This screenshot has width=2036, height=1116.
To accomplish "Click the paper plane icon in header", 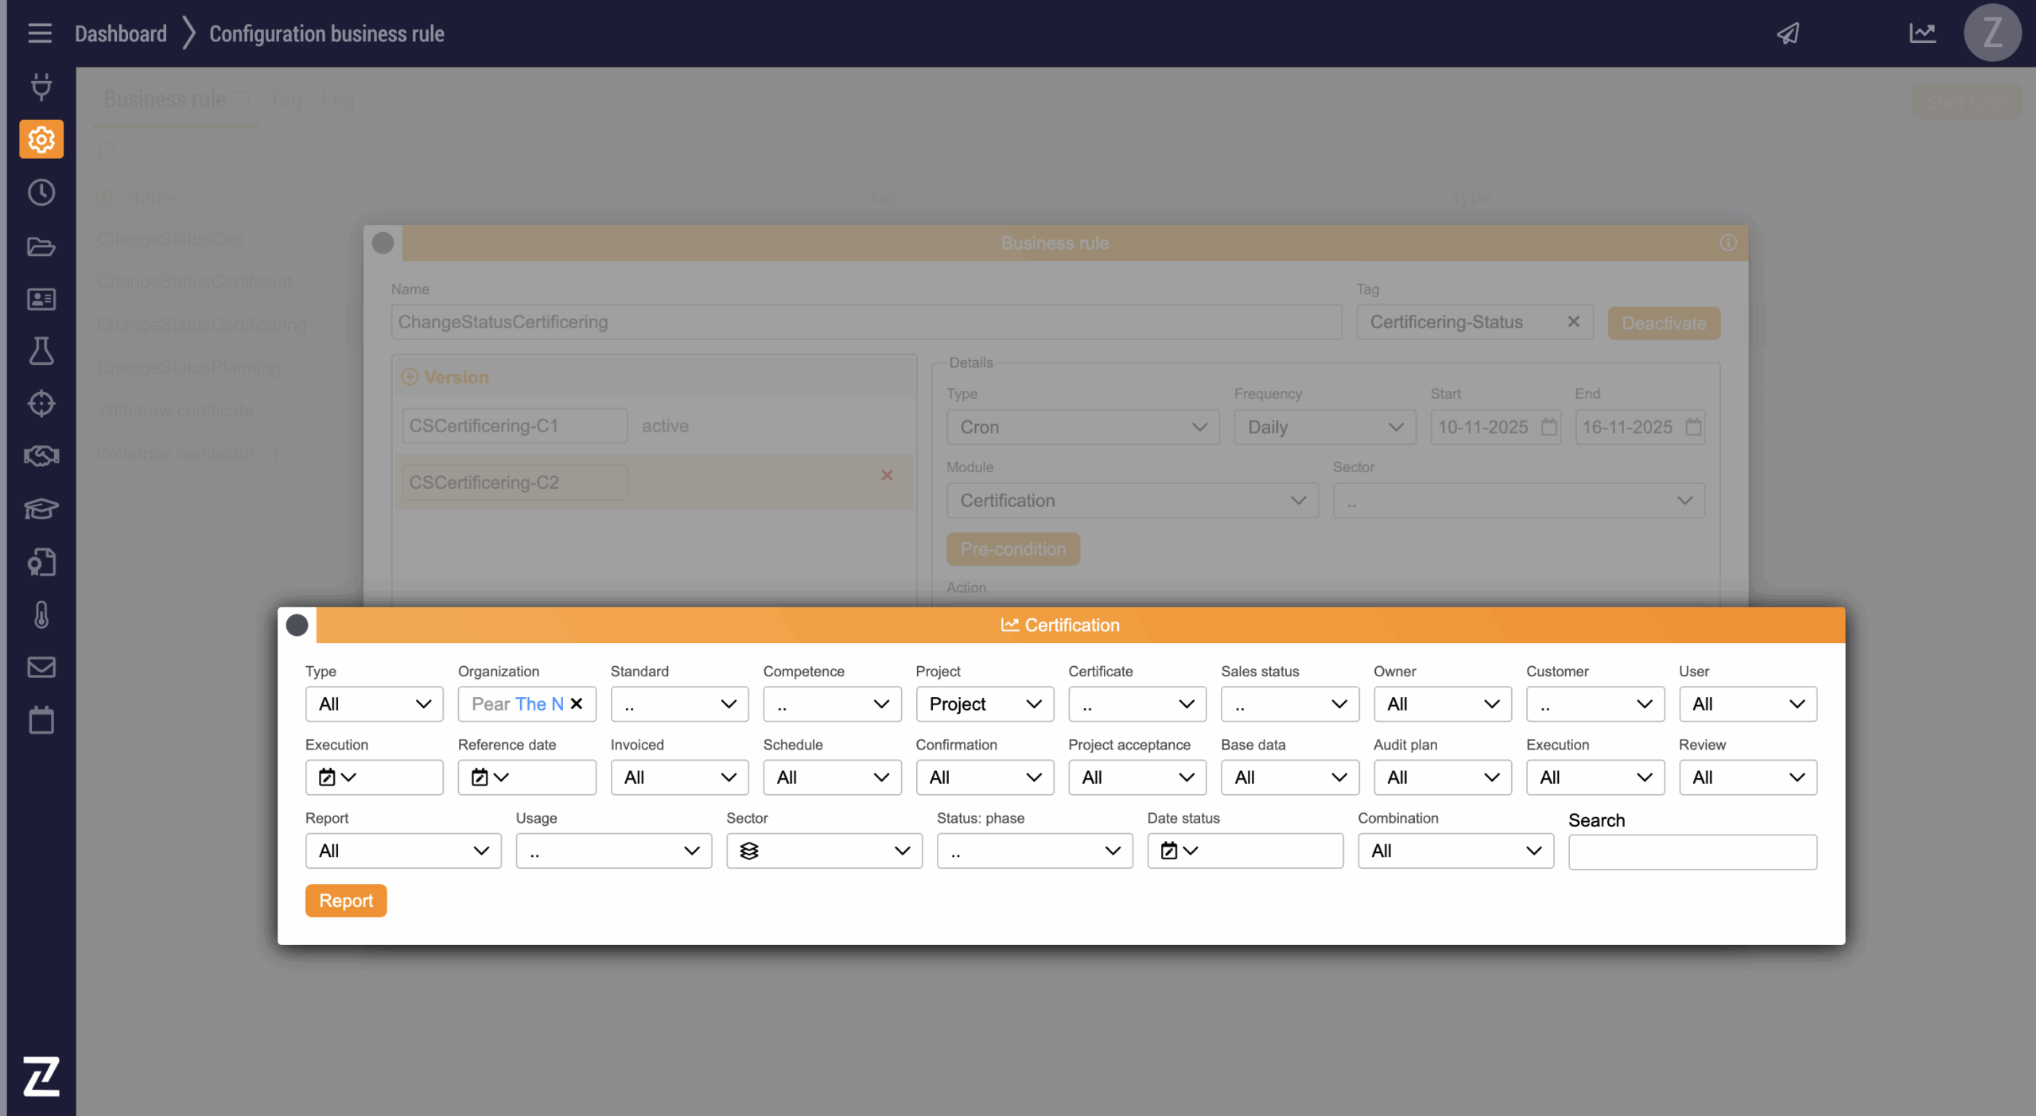I will (x=1788, y=33).
